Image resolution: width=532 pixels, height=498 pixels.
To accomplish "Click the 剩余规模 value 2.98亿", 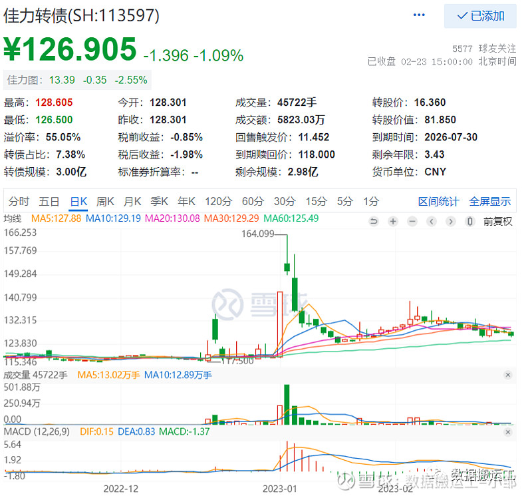I will pyautogui.click(x=303, y=172).
